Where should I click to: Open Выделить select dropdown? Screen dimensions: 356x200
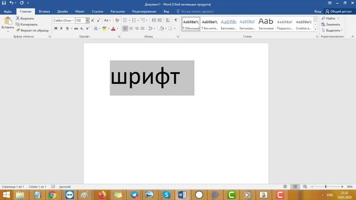point(332,30)
